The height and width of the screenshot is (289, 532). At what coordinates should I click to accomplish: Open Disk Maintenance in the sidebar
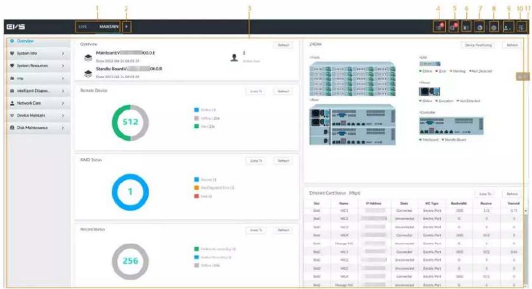38,127
